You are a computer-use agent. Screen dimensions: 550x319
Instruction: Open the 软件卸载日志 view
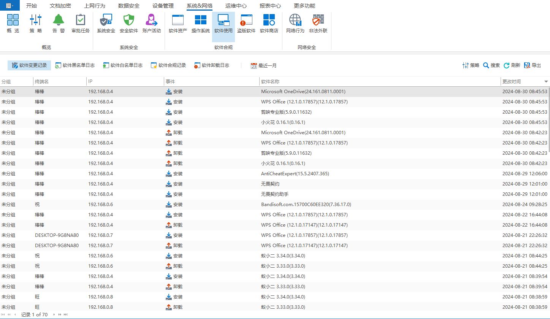point(212,65)
